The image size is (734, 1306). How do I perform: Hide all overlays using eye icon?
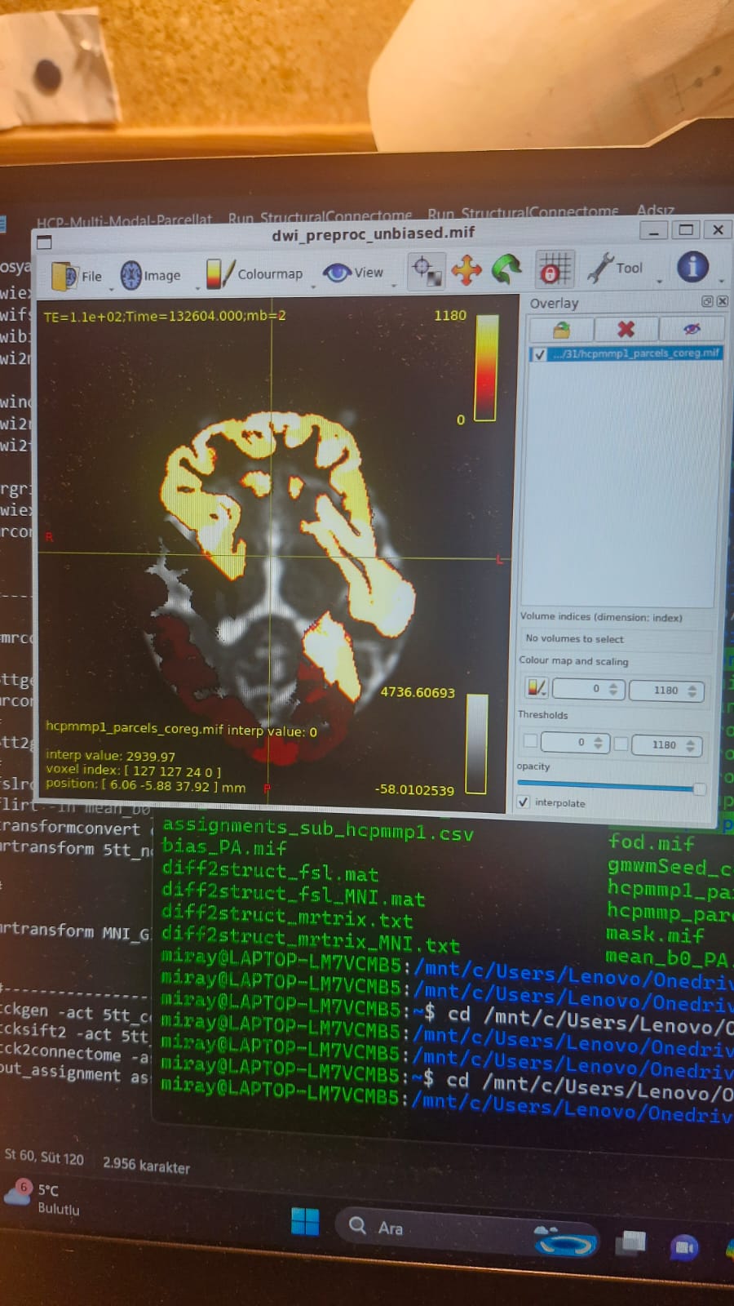[x=692, y=329]
